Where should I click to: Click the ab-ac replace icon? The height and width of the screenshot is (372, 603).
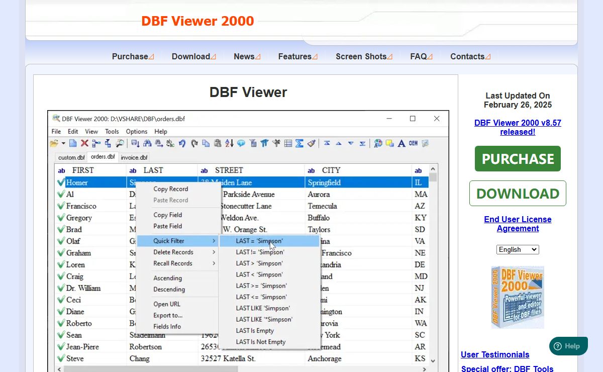[170, 143]
